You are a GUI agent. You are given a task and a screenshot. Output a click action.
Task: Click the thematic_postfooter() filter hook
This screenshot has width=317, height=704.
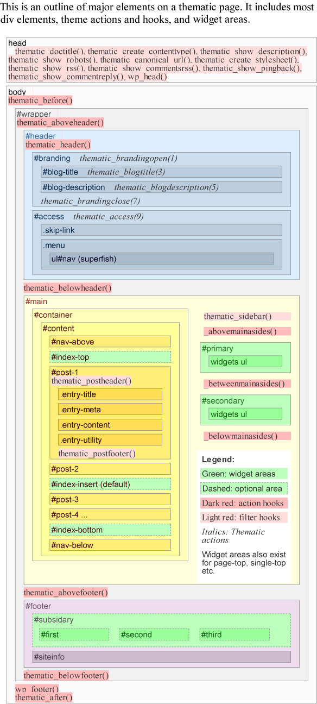point(97,454)
